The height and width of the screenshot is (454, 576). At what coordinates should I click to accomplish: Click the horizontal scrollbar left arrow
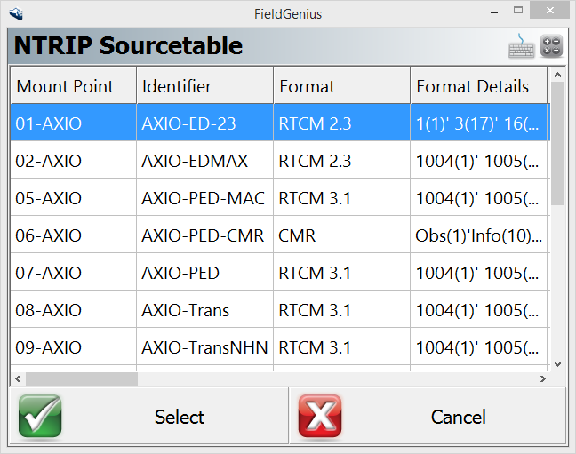(x=17, y=379)
